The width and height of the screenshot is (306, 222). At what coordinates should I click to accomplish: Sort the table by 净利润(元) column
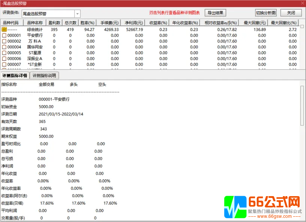coord(133,22)
